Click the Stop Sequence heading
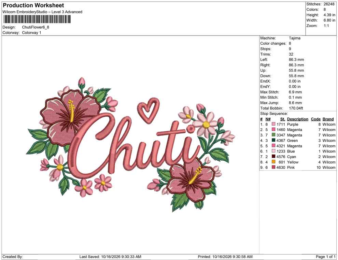338x260 pixels. point(274,114)
